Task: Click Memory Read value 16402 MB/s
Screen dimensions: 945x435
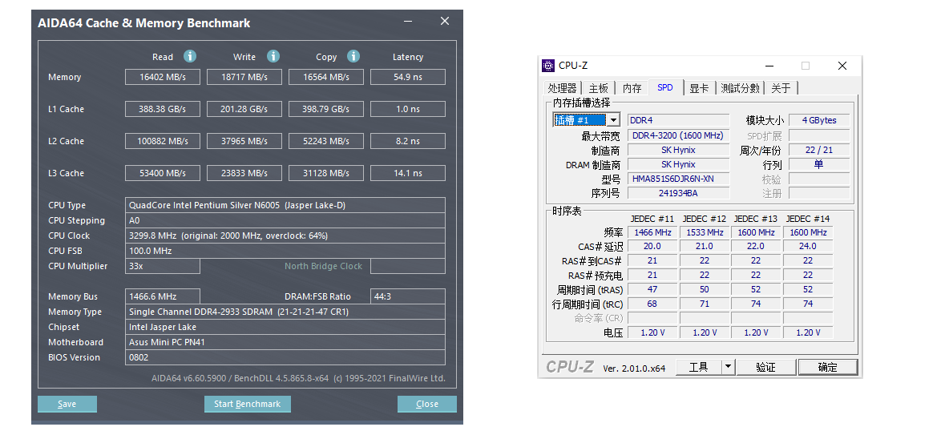Action: 163,77
